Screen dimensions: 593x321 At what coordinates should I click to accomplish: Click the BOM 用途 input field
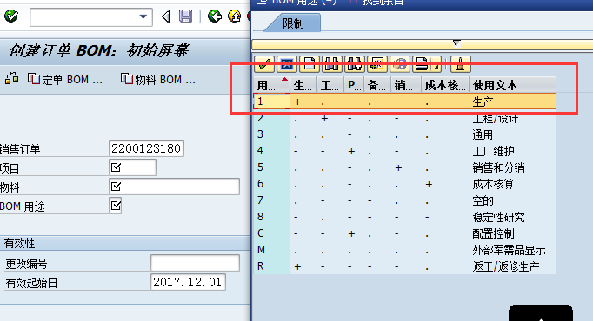click(116, 206)
